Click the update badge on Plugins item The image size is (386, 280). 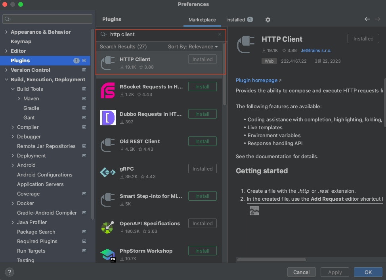pos(76,61)
